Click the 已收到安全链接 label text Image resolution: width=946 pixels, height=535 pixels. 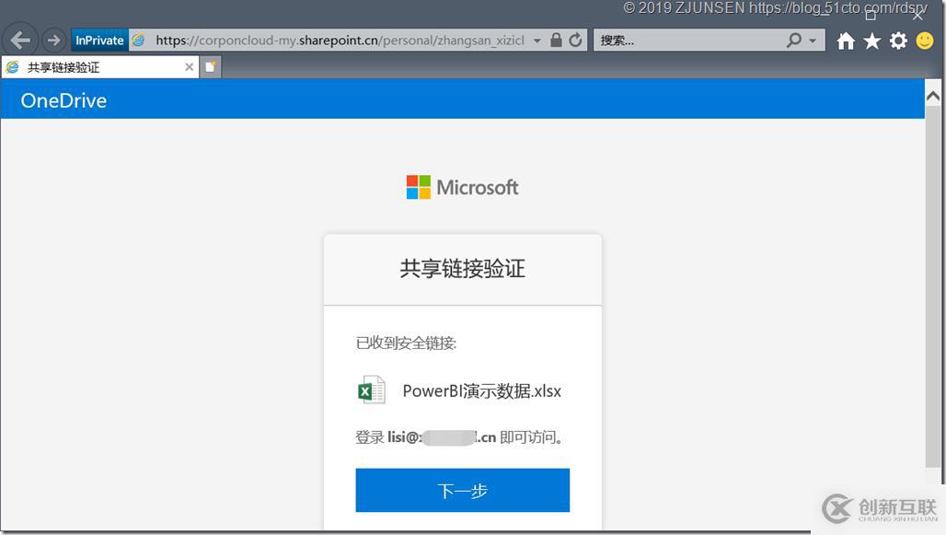(406, 343)
